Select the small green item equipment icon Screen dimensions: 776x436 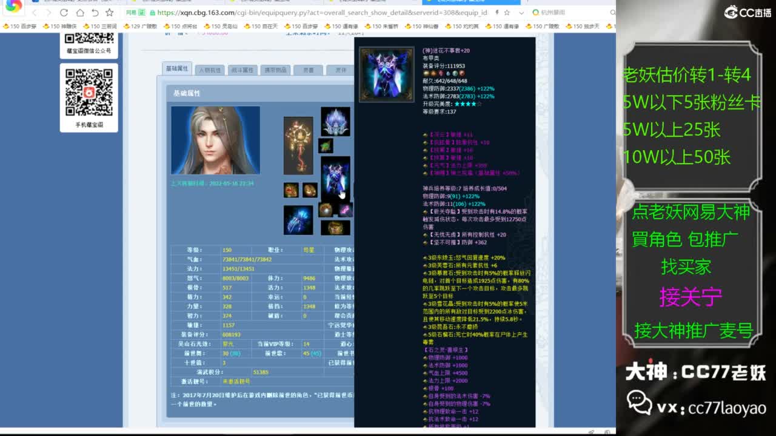click(x=326, y=145)
